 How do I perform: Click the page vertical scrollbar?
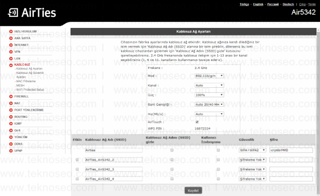coord(318,112)
